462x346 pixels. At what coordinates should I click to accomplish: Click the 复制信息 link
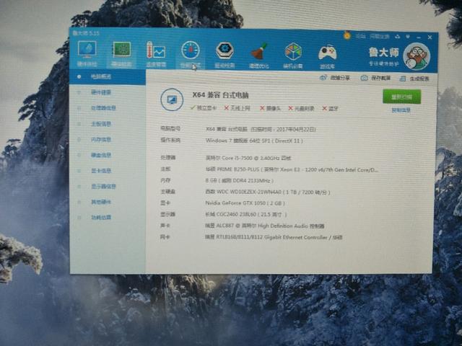coord(401,110)
